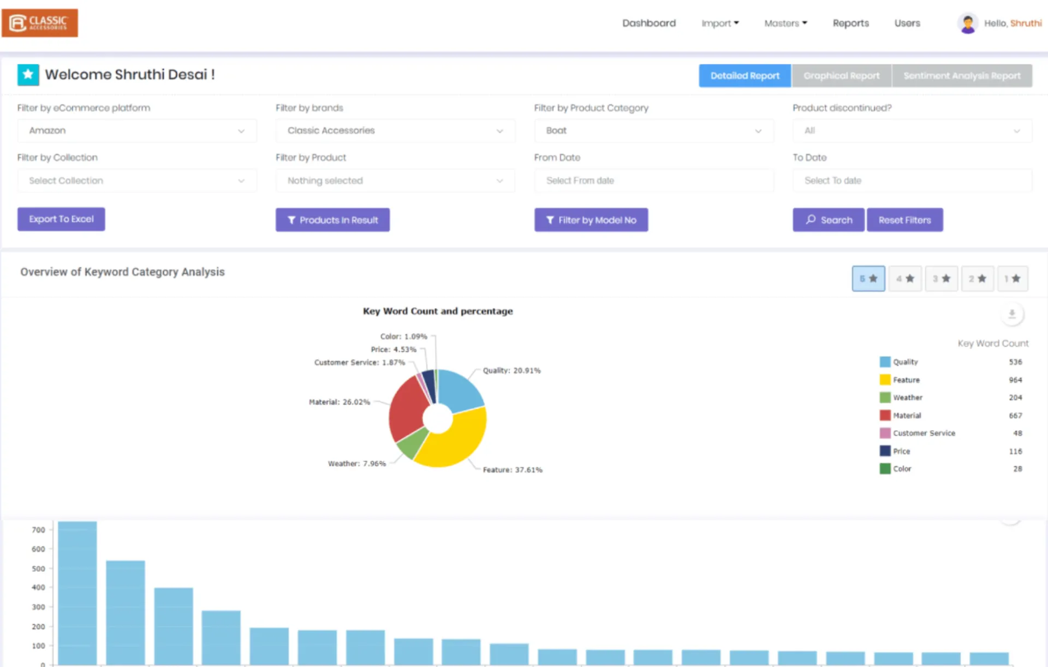Screen dimensions: 1048x667
Task: Open the Import menu
Action: point(720,23)
